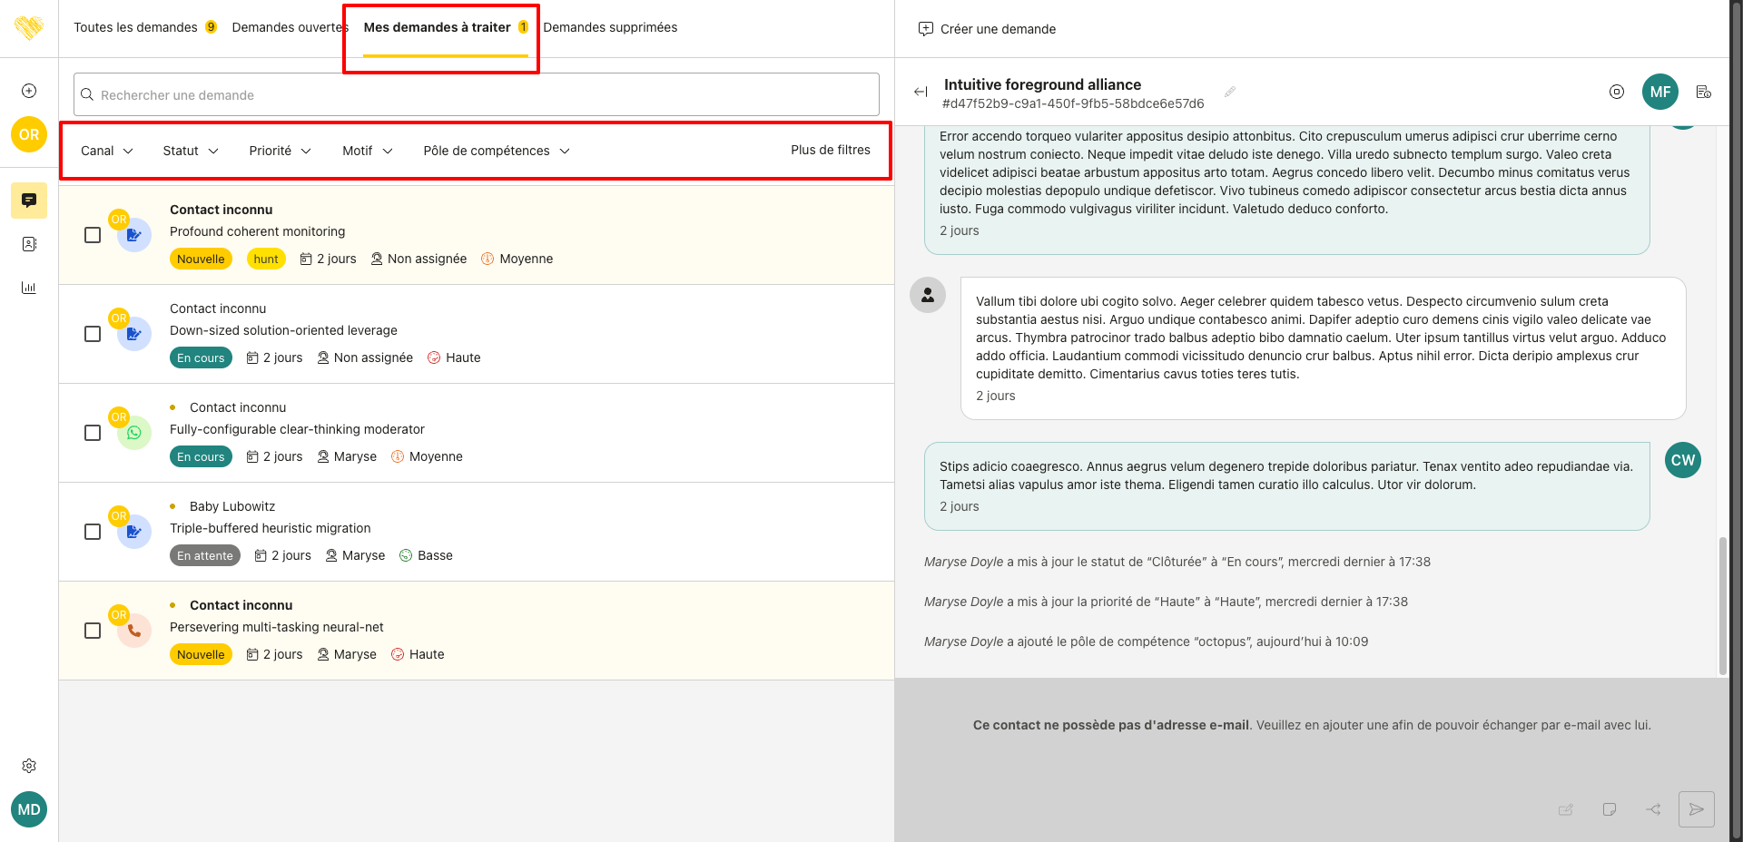
Task: Click the plus circle icon in the sidebar
Action: coord(29,91)
